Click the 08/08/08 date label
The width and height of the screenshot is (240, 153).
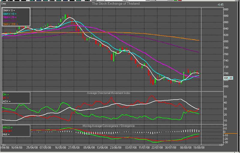coord(186,148)
